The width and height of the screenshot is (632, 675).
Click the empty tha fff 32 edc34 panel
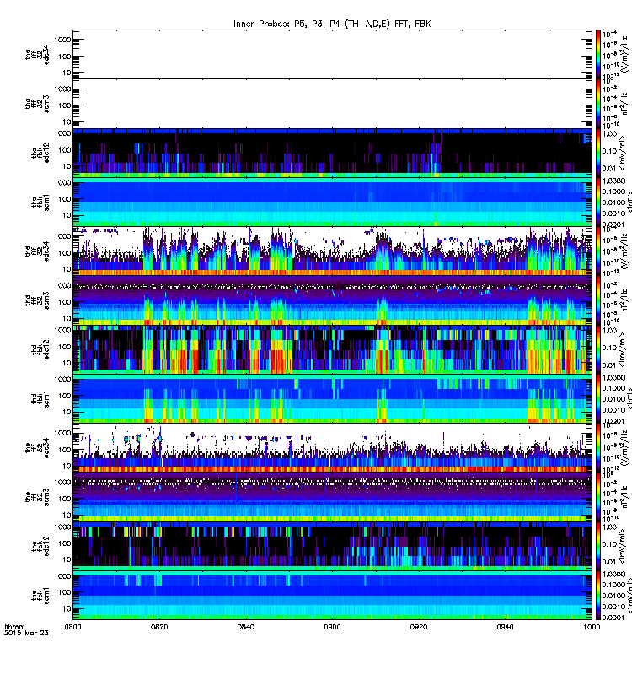(x=332, y=54)
